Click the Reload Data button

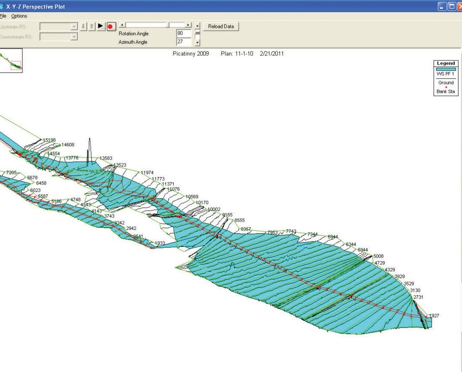[x=221, y=26]
